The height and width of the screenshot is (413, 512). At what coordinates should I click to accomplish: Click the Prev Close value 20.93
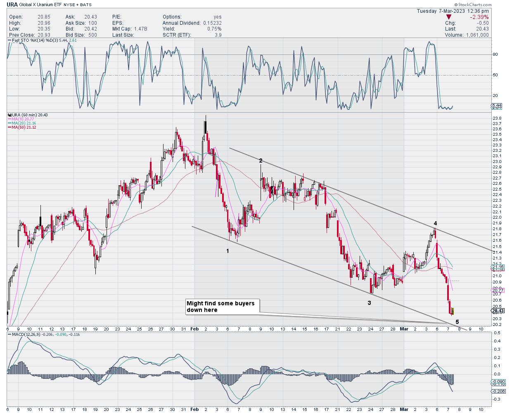44,35
